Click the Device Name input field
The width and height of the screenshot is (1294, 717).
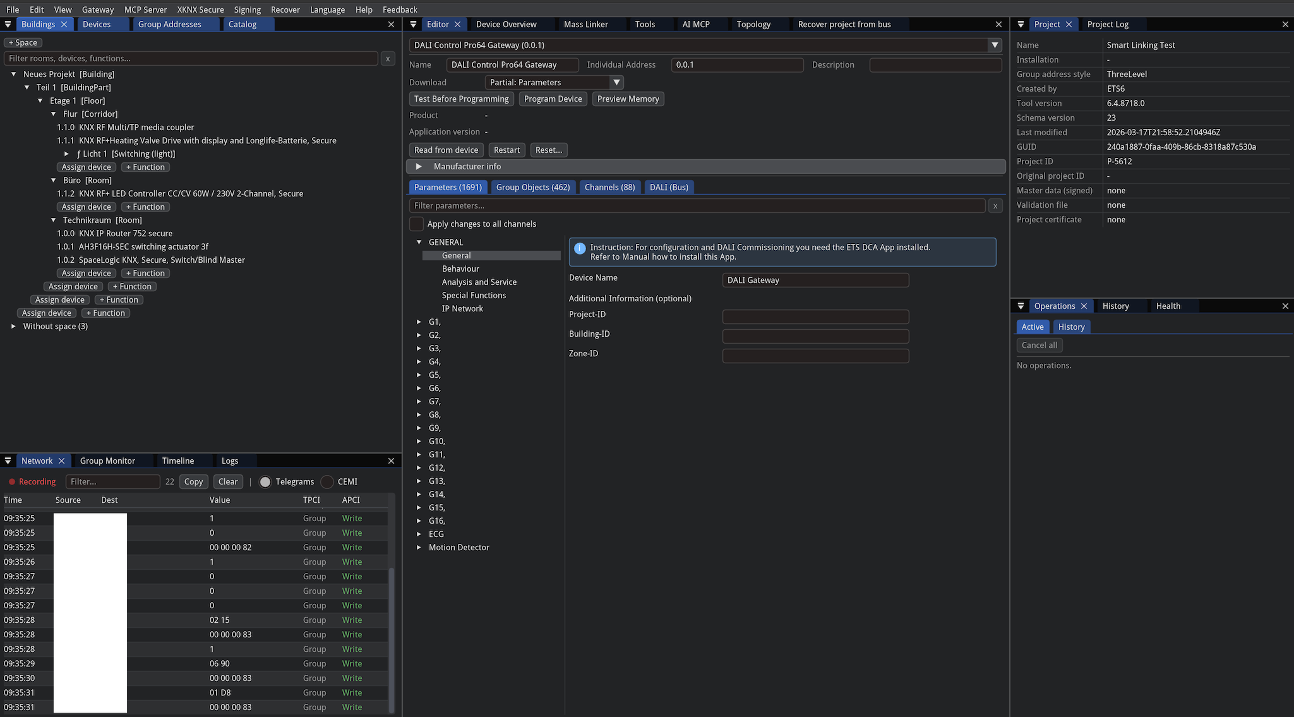(815, 280)
